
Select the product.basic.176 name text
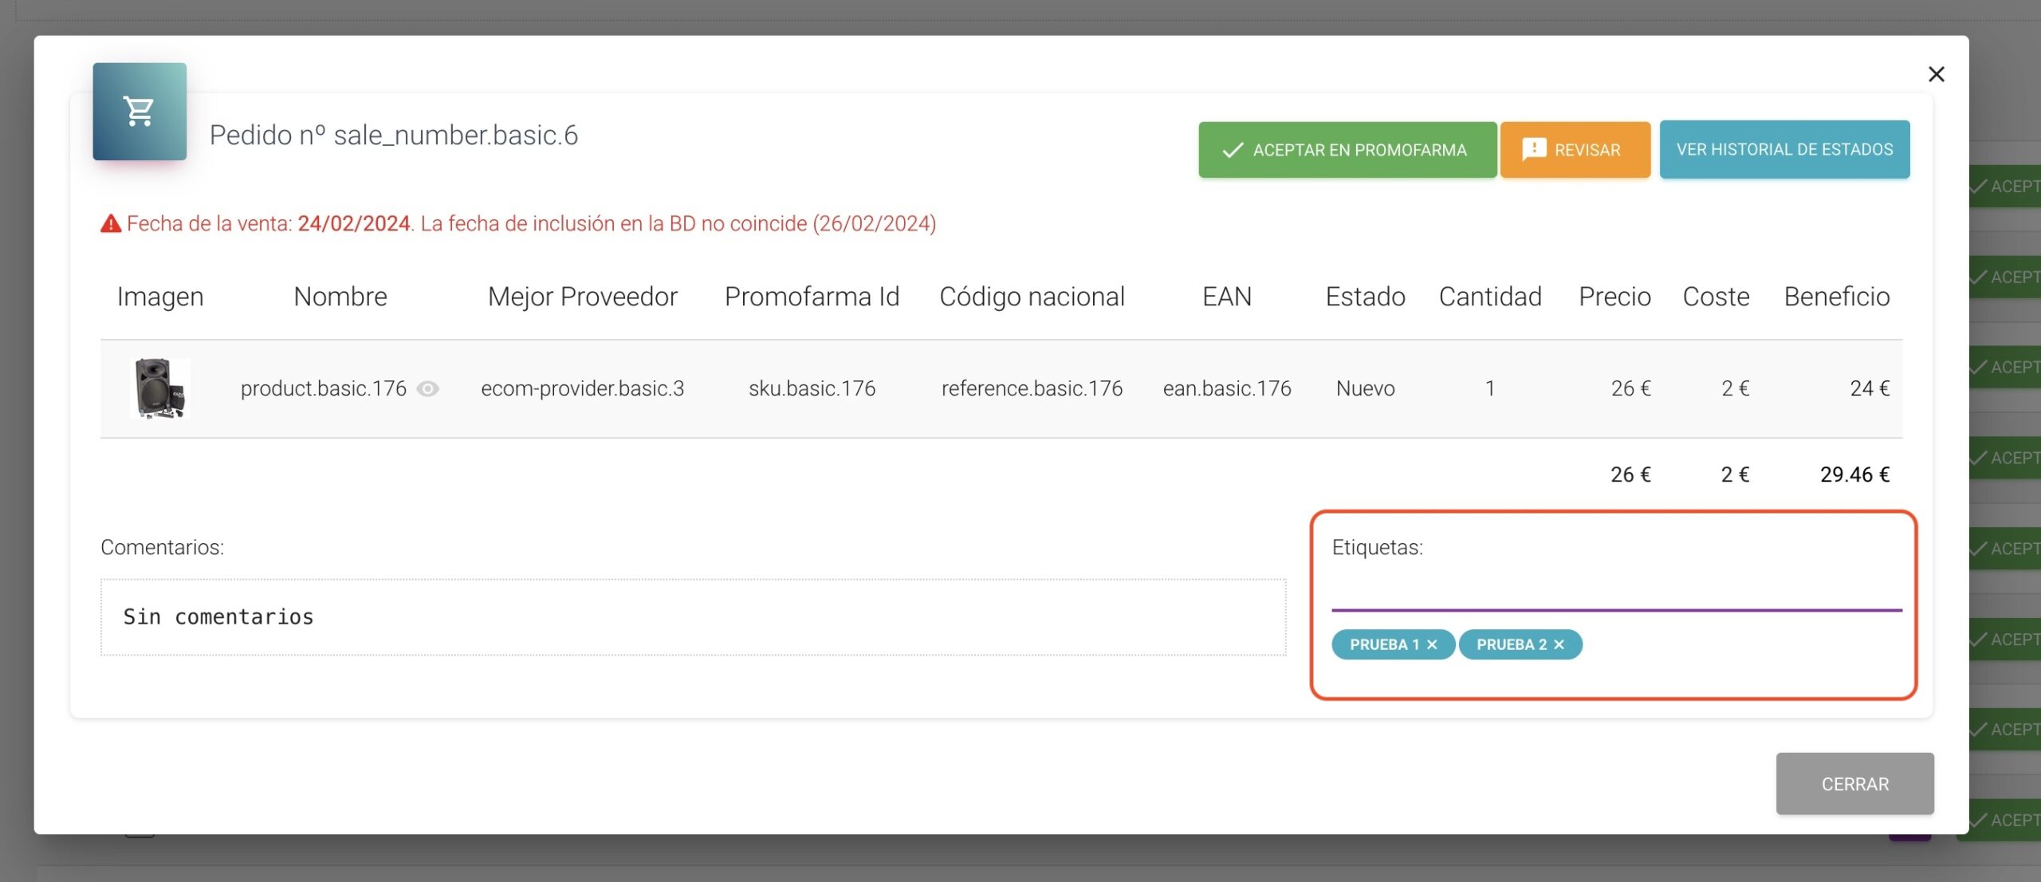tap(323, 389)
